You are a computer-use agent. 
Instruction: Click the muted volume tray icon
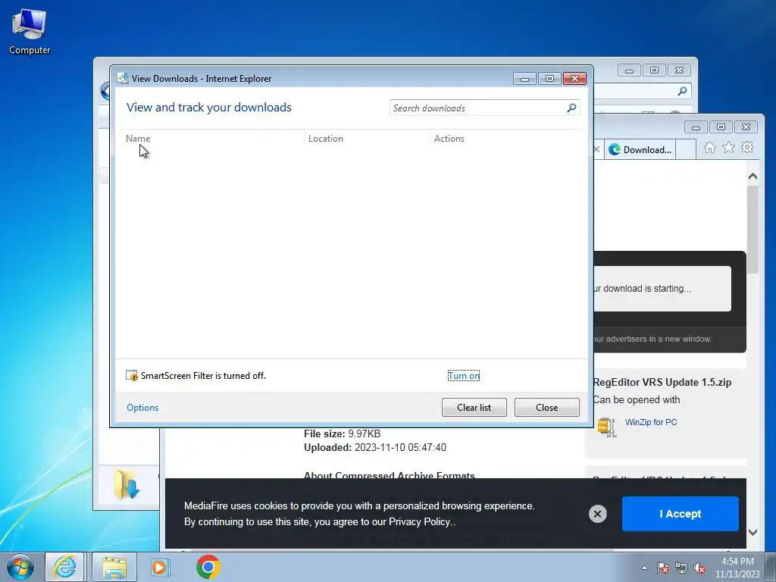pos(699,568)
